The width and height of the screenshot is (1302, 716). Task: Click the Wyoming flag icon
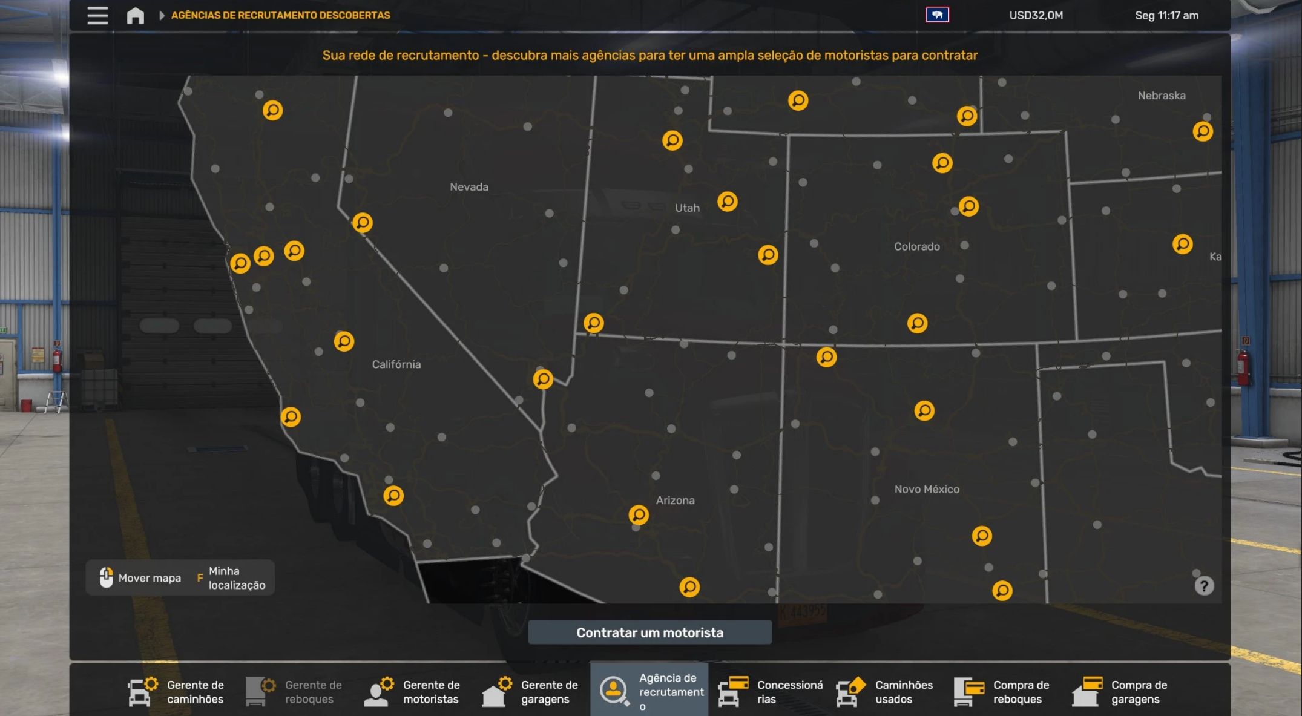(937, 15)
